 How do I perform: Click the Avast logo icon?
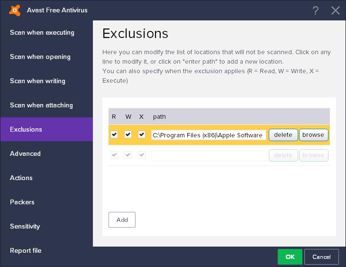pos(15,10)
